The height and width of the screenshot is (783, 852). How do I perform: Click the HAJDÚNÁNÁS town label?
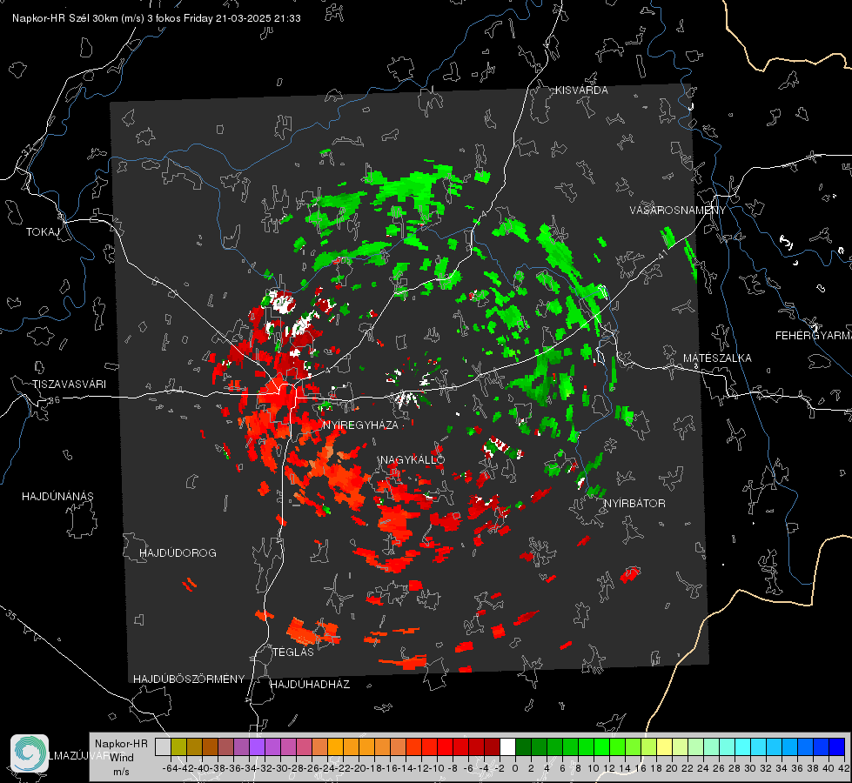pyautogui.click(x=57, y=496)
